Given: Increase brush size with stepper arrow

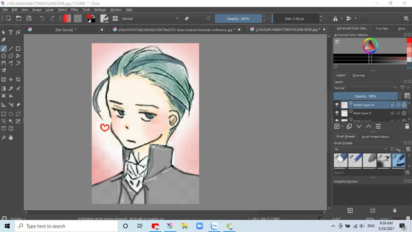Looking at the screenshot, I should click(x=321, y=17).
